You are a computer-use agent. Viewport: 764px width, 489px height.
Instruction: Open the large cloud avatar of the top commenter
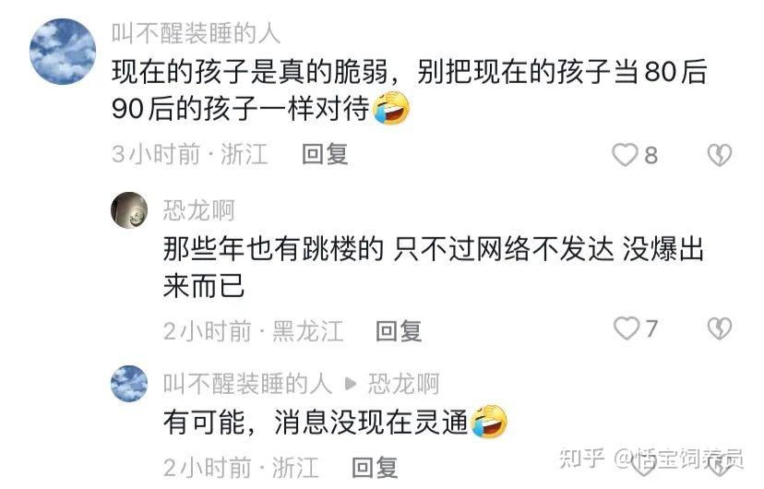pyautogui.click(x=63, y=52)
